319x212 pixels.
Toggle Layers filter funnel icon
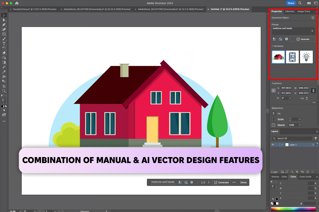tap(316, 138)
